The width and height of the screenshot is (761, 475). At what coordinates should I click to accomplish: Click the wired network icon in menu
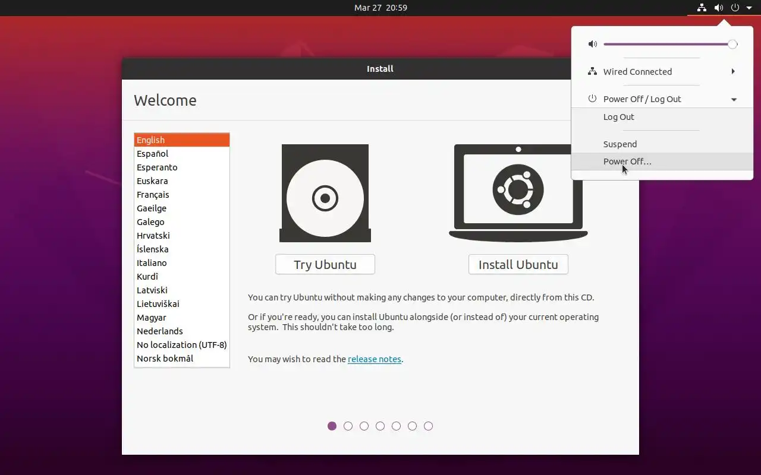pos(592,71)
